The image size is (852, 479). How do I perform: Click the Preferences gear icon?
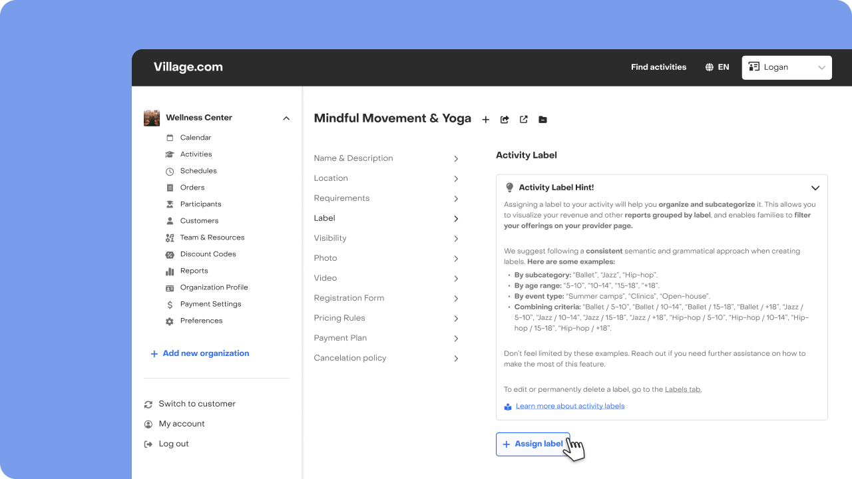pyautogui.click(x=170, y=321)
